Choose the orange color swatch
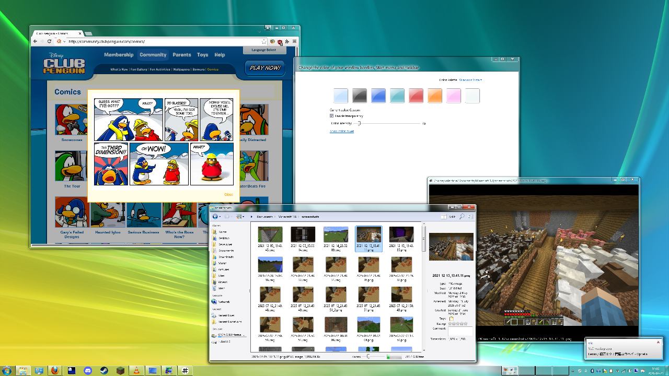This screenshot has height=376, width=669. [x=435, y=96]
